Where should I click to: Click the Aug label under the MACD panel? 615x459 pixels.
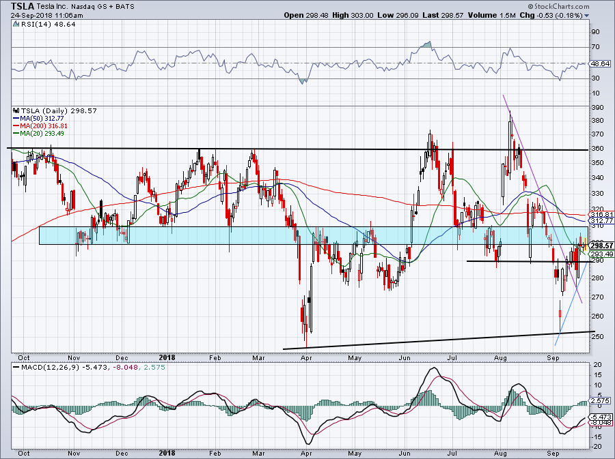click(x=500, y=453)
